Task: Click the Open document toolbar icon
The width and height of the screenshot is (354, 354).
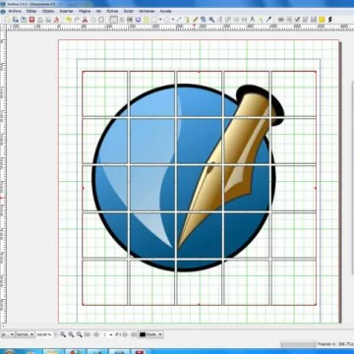Action: coord(16,20)
